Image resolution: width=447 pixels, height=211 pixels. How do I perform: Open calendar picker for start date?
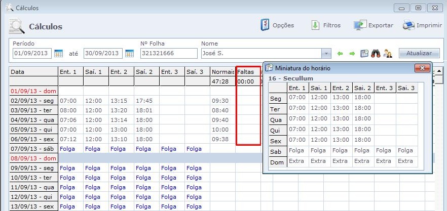coord(58,53)
